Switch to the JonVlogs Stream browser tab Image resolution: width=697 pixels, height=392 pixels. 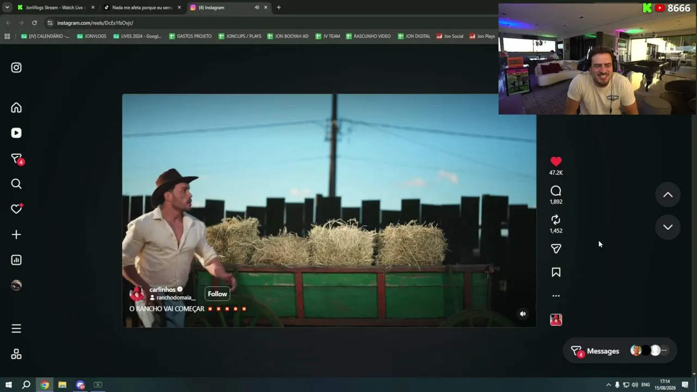pos(56,8)
